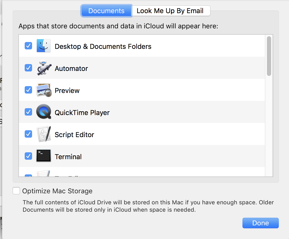Click the Script Editor icon
Viewport: 289px width, 239px height.
(43, 134)
